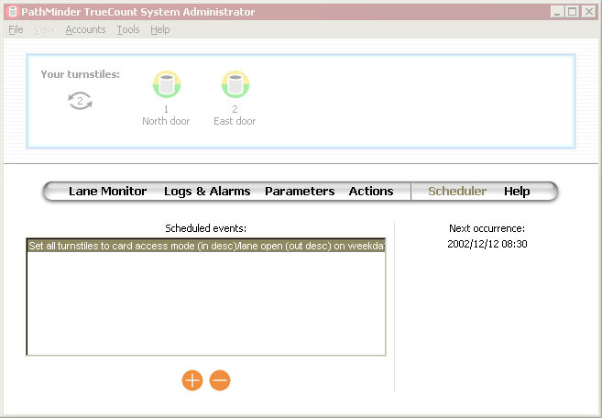602x418 pixels.
Task: Select the card access mode scheduled event
Action: pos(206,246)
